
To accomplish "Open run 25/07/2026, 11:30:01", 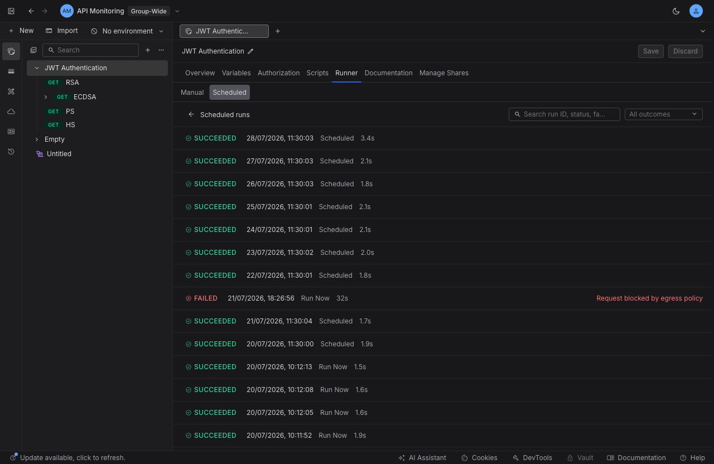I will point(443,207).
